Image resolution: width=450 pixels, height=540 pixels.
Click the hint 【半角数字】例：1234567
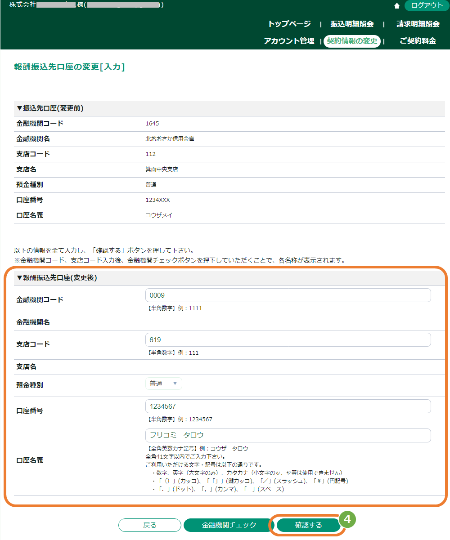180,420
